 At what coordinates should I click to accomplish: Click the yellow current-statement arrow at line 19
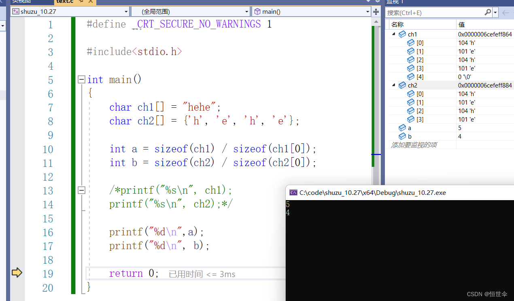pyautogui.click(x=17, y=273)
